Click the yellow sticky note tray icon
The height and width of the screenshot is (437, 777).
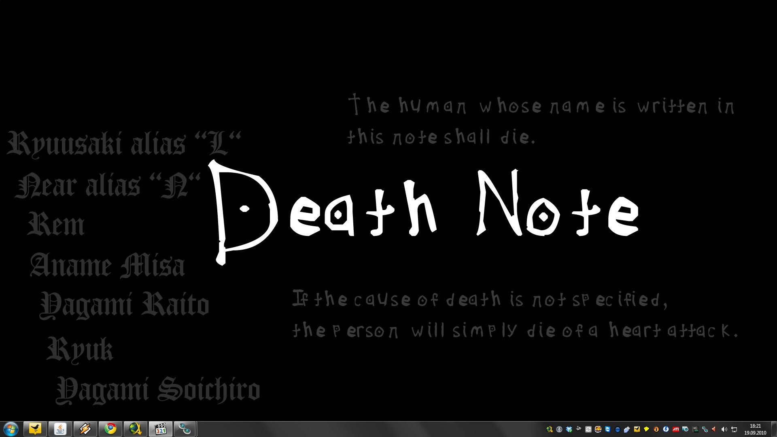tap(646, 429)
